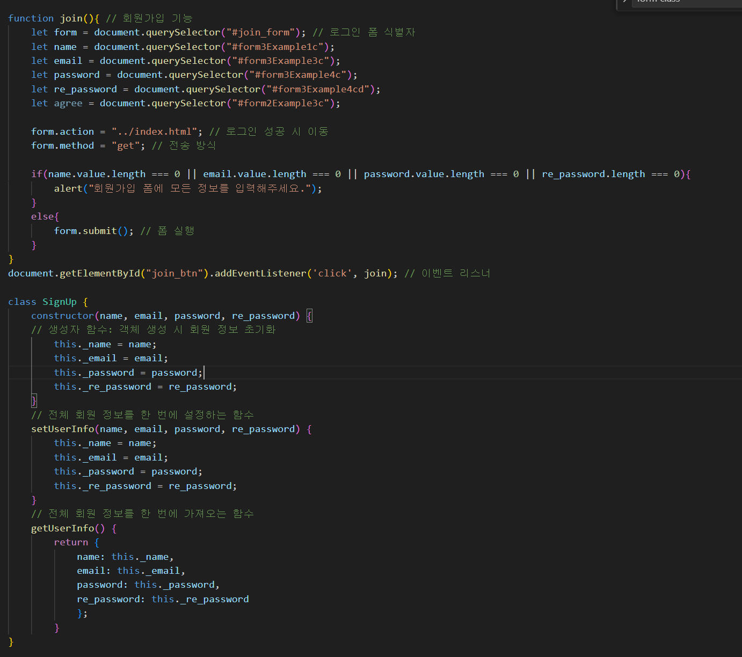
Task: Click the 'let agree' variable declaration
Action: 57,103
